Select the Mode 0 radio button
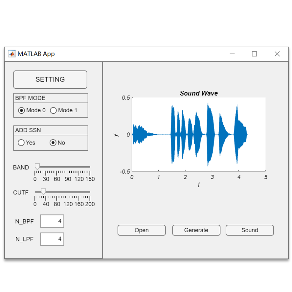This screenshot has height=292, width=292. click(21, 110)
